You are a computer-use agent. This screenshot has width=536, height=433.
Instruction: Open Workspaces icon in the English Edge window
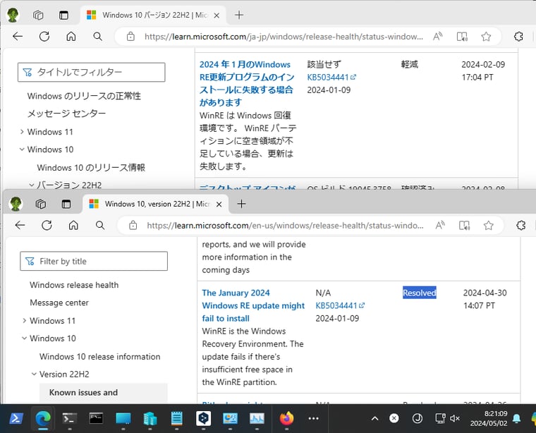point(41,204)
